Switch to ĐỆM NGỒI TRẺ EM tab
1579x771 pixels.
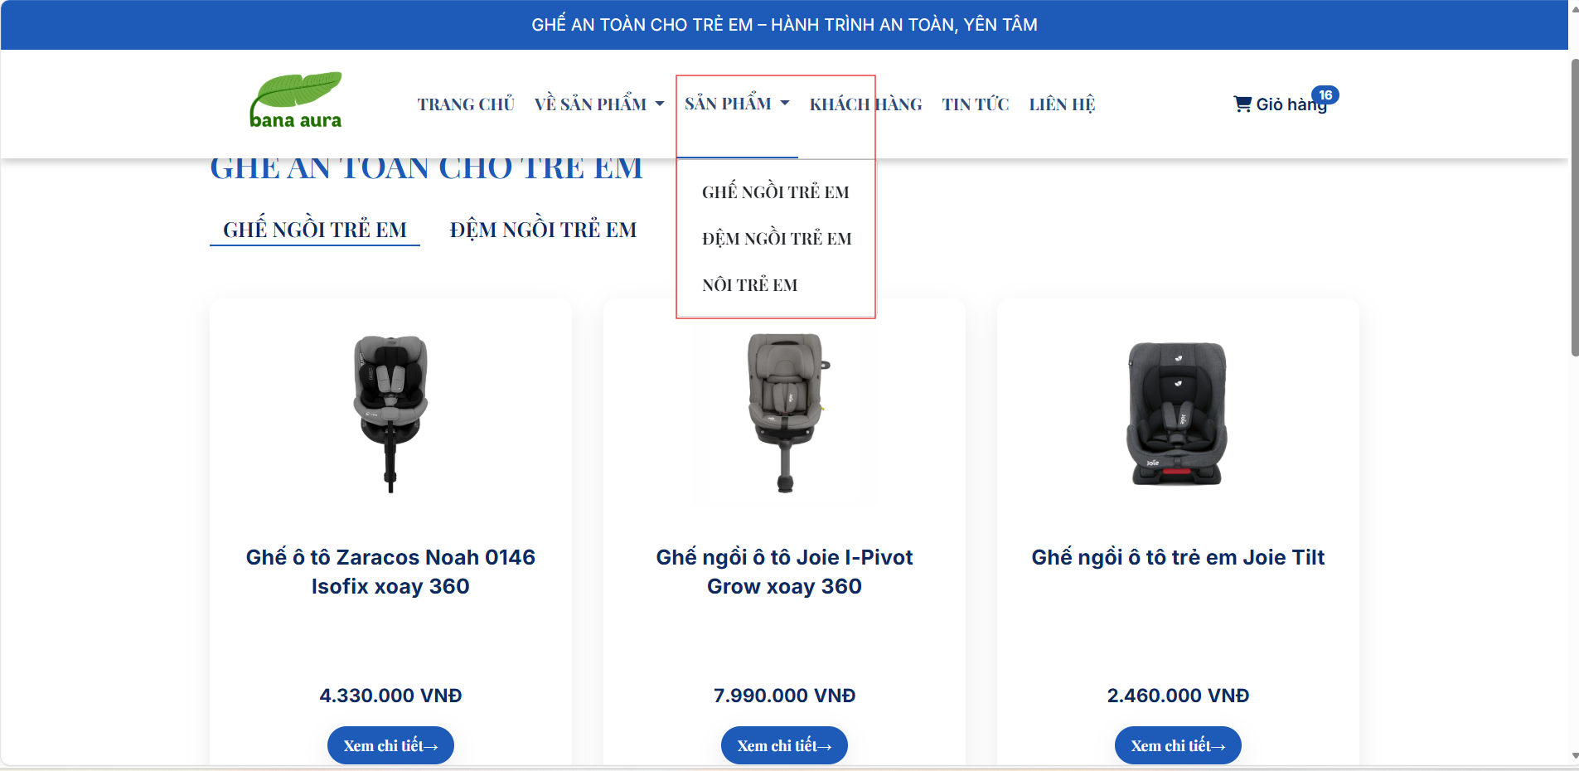tap(543, 230)
